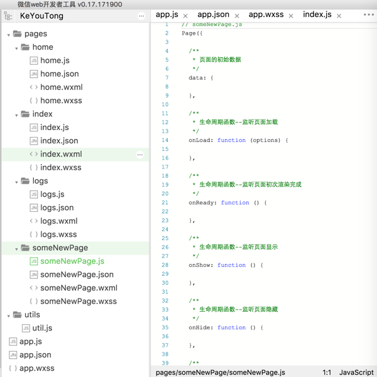Click the JN icon beside root app.json
Image resolution: width=377 pixels, height=377 pixels.
(13, 355)
